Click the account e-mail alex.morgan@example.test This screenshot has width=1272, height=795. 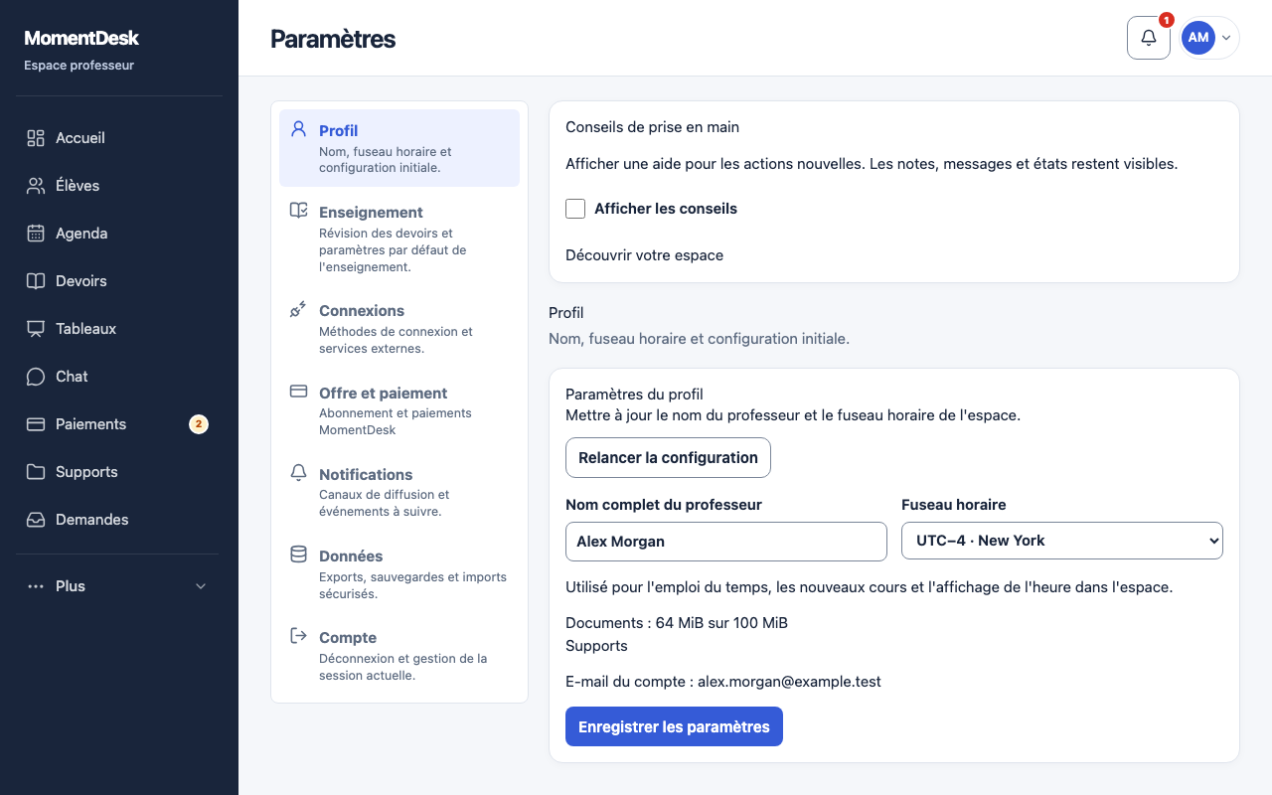[x=789, y=682]
